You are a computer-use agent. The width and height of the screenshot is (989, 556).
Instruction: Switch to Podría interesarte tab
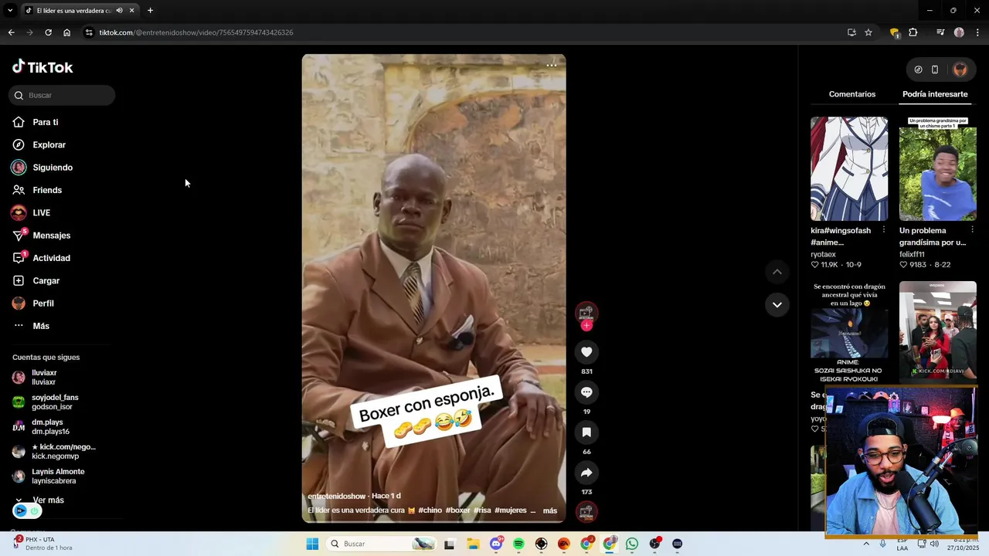tap(935, 94)
